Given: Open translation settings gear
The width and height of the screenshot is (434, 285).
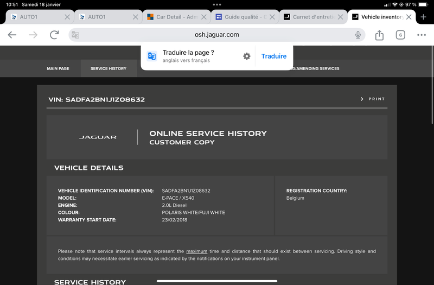Looking at the screenshot, I should [247, 56].
